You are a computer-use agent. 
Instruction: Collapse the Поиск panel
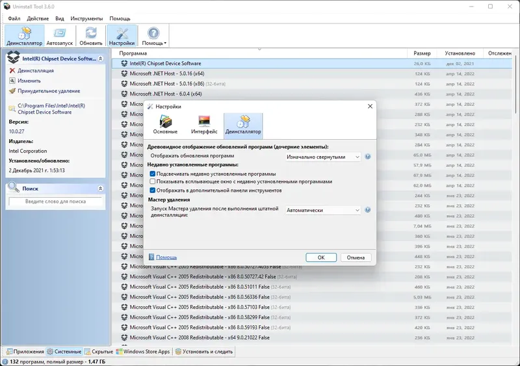pyautogui.click(x=101, y=189)
